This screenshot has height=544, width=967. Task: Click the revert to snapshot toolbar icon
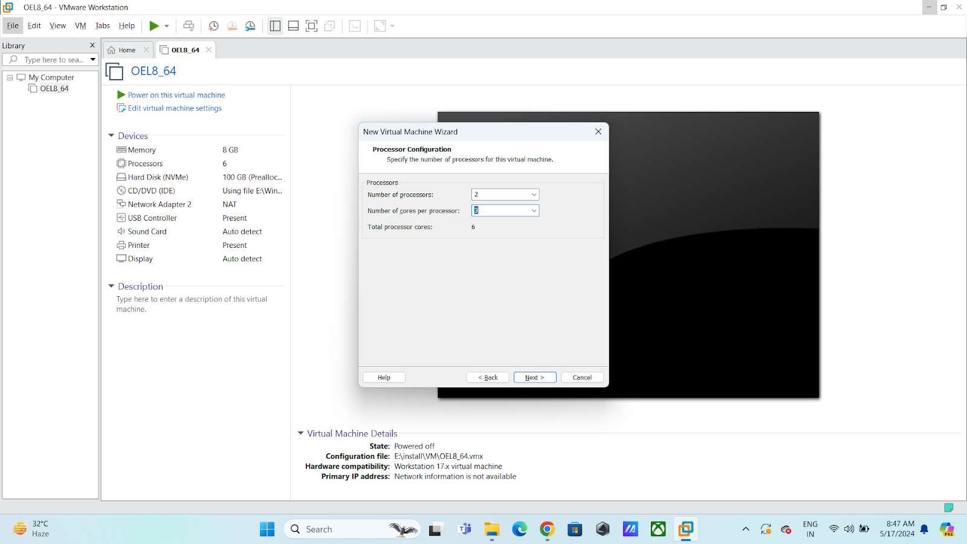(x=231, y=26)
